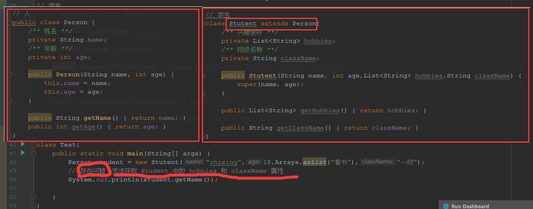Toggle fold end marker on line 52

(34, 197)
